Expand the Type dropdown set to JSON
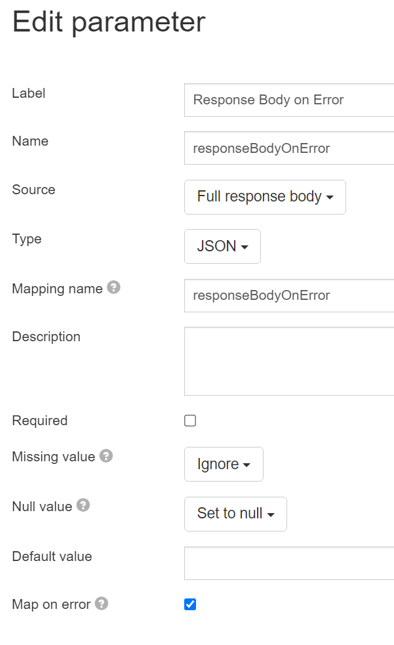The width and height of the screenshot is (394, 645). (x=222, y=246)
